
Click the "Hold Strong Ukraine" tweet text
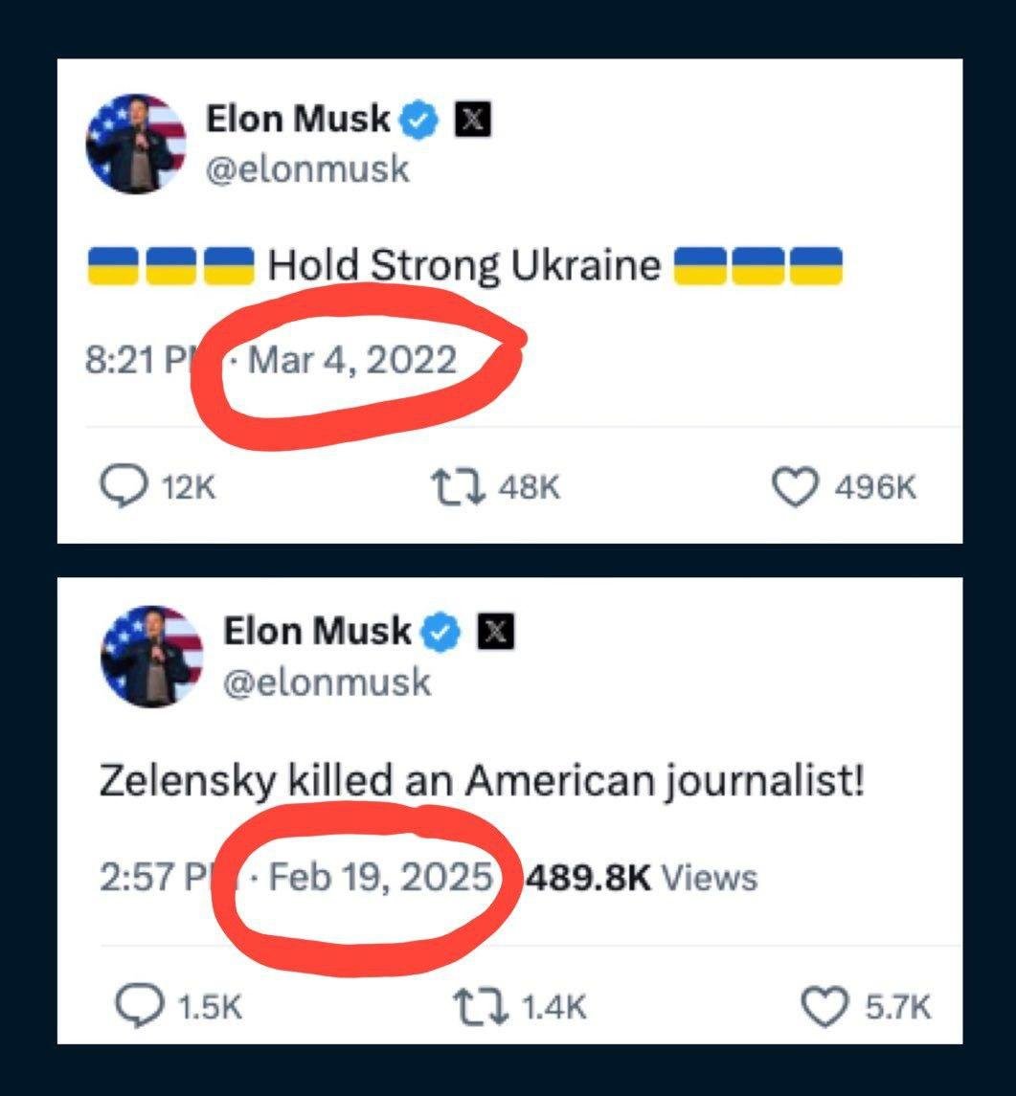[x=464, y=265]
